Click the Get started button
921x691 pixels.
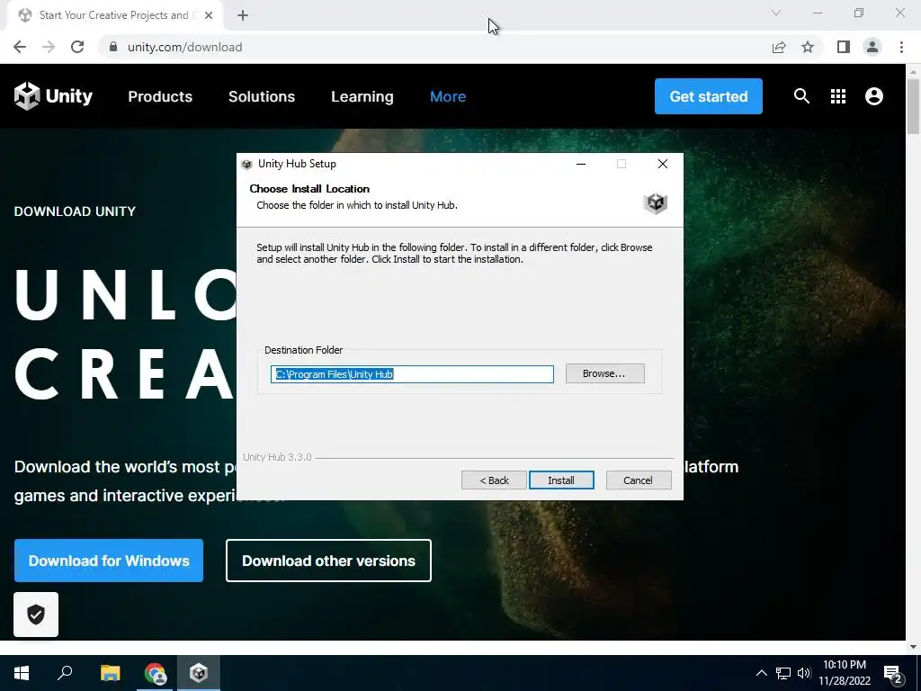[x=709, y=96]
